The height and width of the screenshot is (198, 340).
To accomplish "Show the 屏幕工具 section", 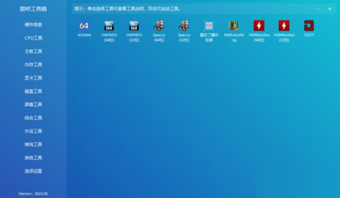I will pos(33,105).
